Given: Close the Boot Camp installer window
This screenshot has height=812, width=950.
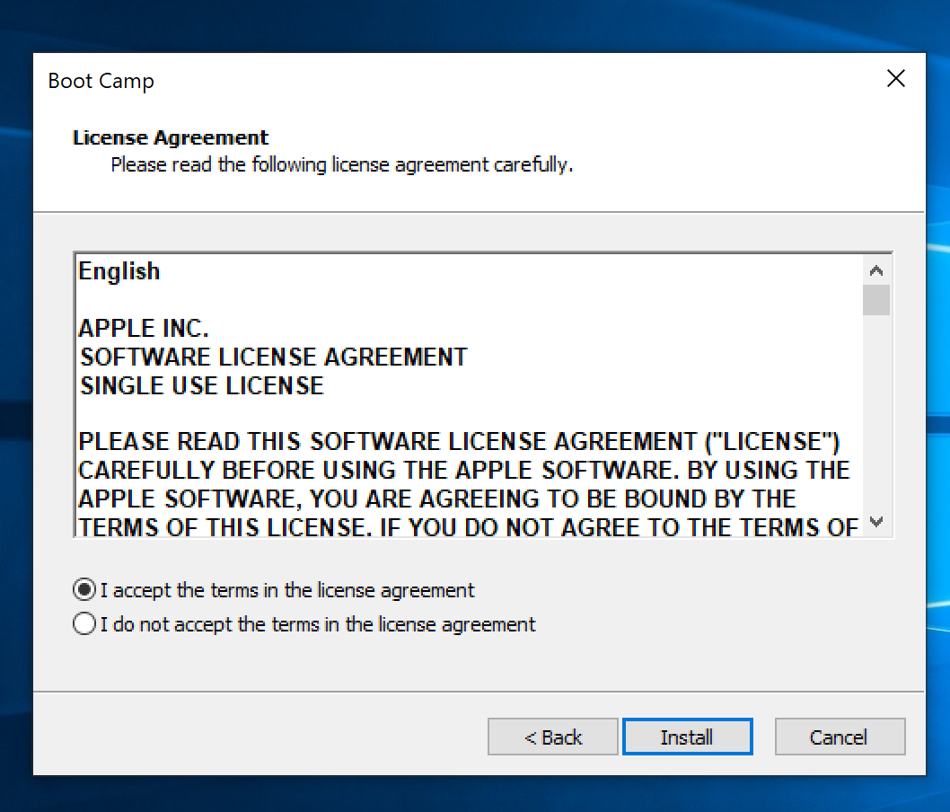Looking at the screenshot, I should [895, 78].
